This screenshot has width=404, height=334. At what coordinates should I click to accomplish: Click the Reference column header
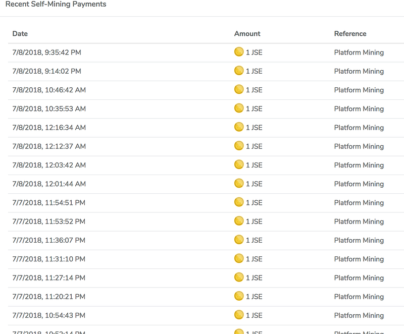(350, 34)
